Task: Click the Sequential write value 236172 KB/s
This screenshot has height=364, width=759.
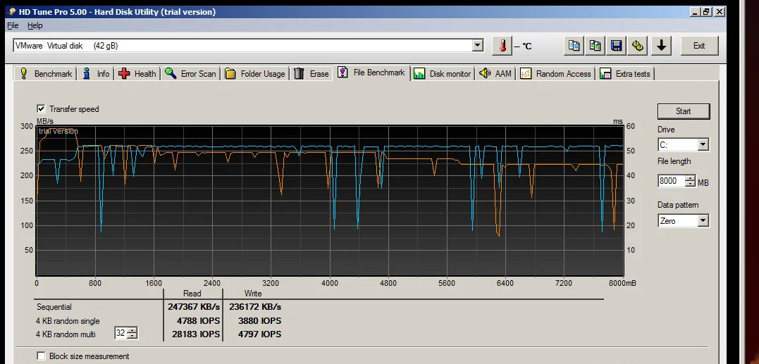Action: click(x=255, y=307)
